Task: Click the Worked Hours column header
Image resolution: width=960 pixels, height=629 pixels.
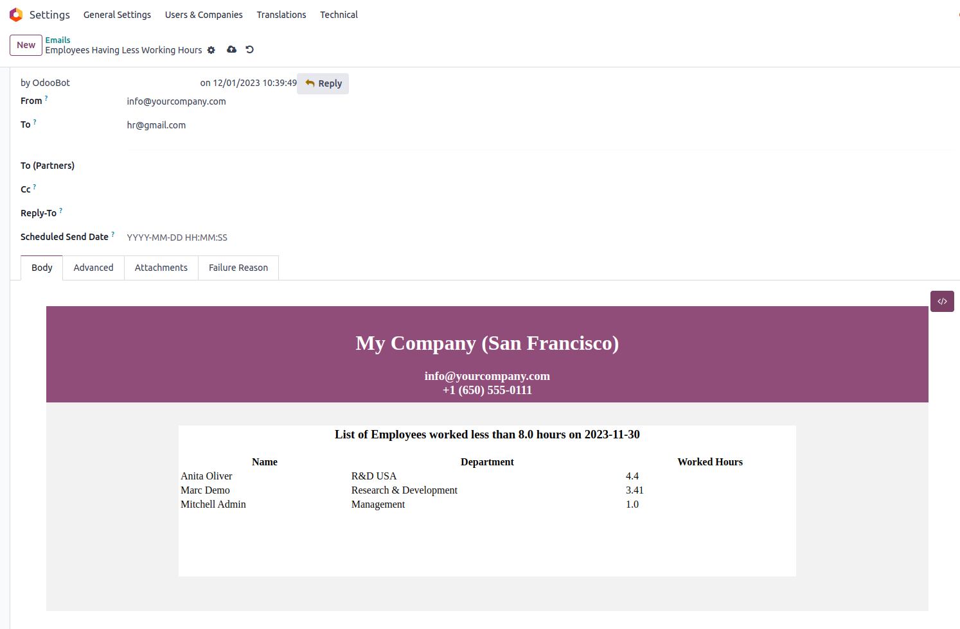Action: [710, 462]
